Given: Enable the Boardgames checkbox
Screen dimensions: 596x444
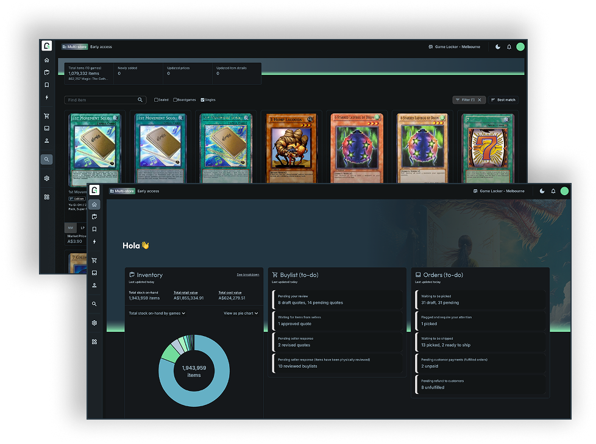Looking at the screenshot, I should (x=176, y=99).
